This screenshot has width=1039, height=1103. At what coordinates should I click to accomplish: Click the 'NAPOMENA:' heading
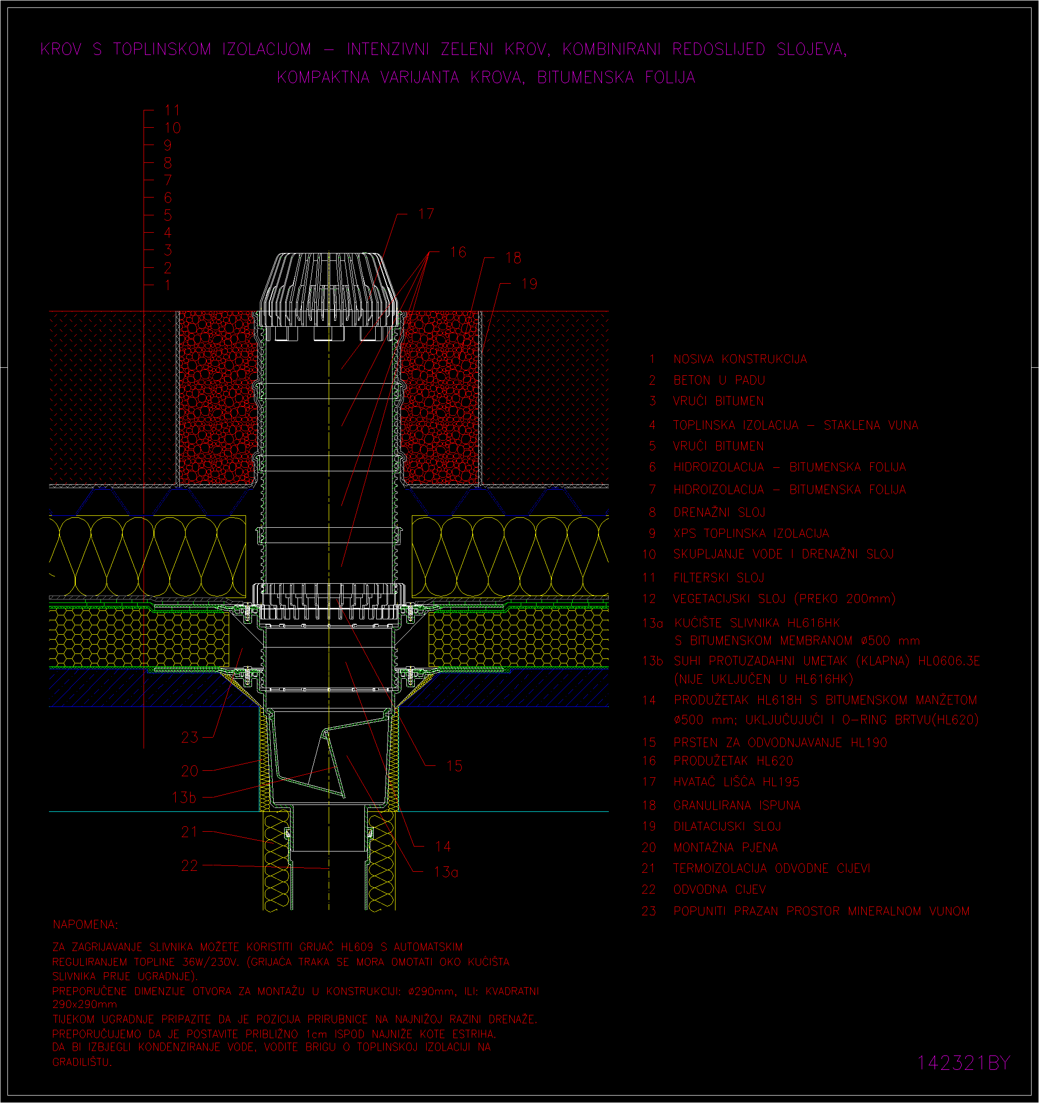(86, 924)
